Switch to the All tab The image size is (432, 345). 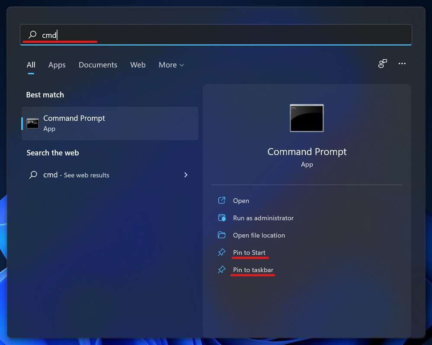point(31,65)
